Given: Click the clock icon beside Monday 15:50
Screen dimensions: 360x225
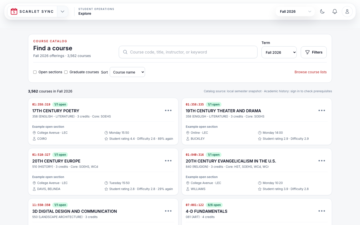Looking at the screenshot, I should click(x=106, y=133).
